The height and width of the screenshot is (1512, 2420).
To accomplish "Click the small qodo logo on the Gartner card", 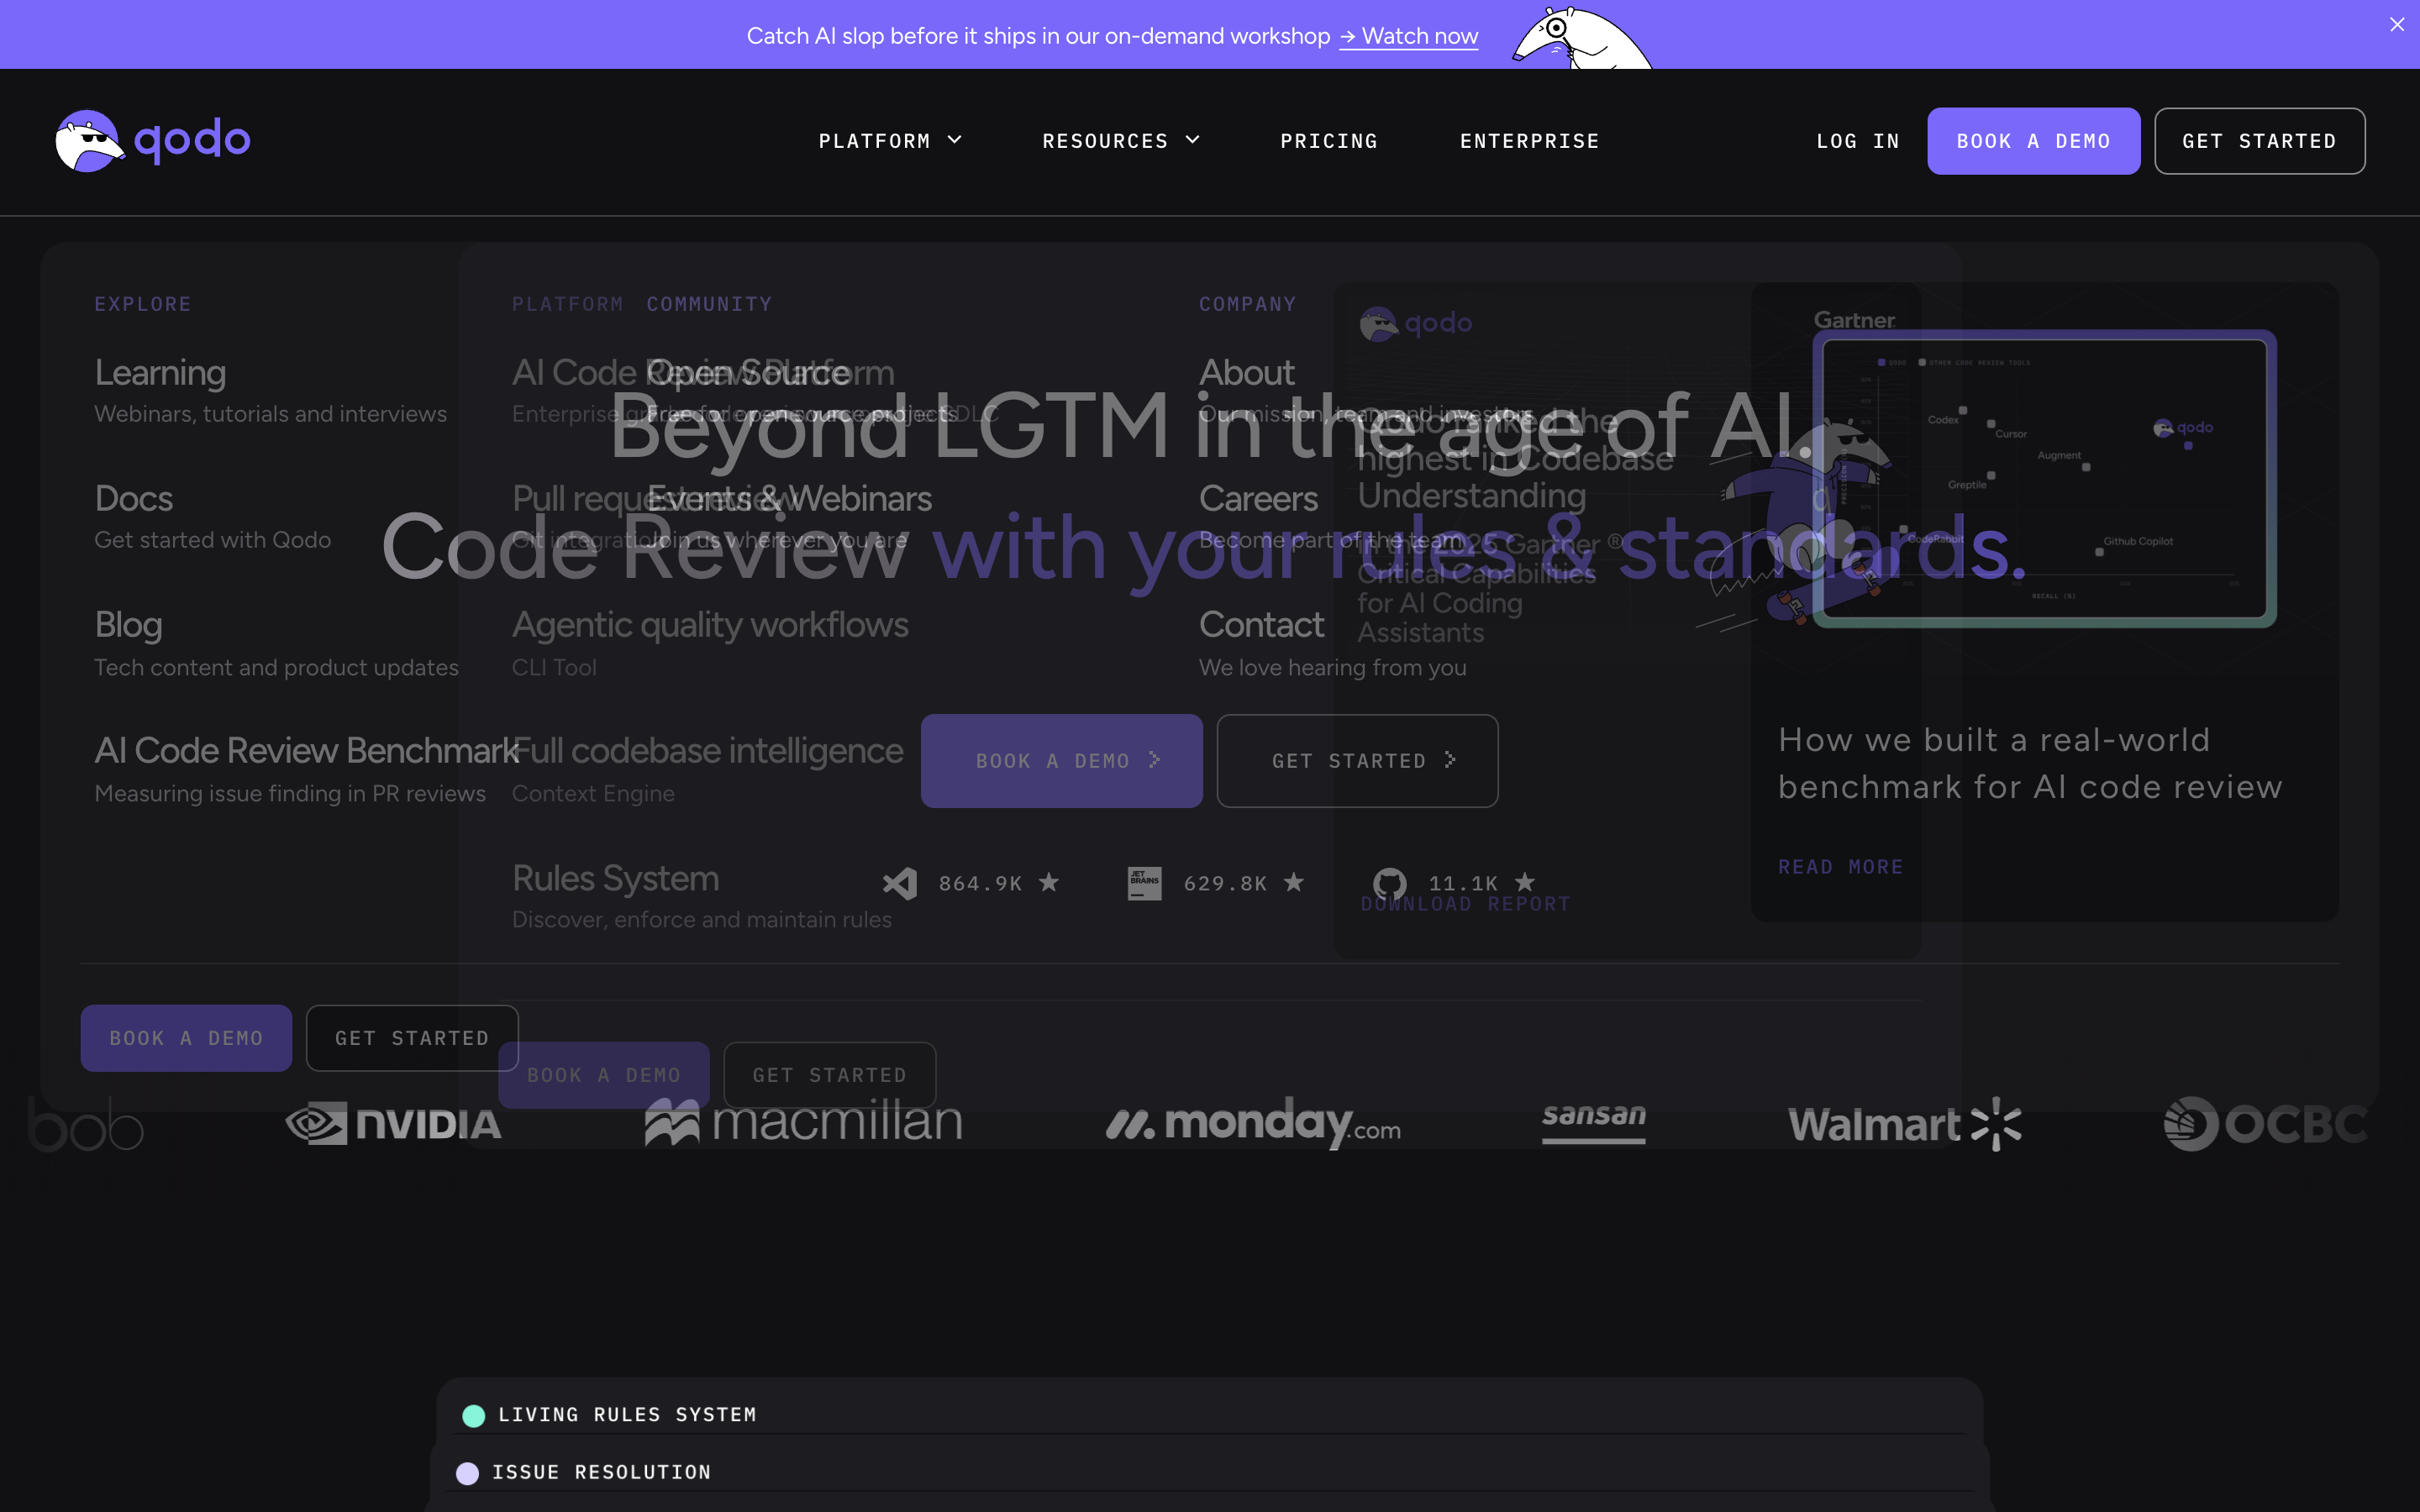I will coord(1416,323).
